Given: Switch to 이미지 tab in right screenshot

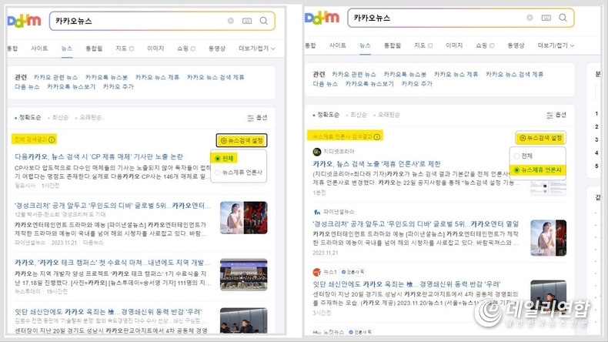Looking at the screenshot, I should coord(454,45).
